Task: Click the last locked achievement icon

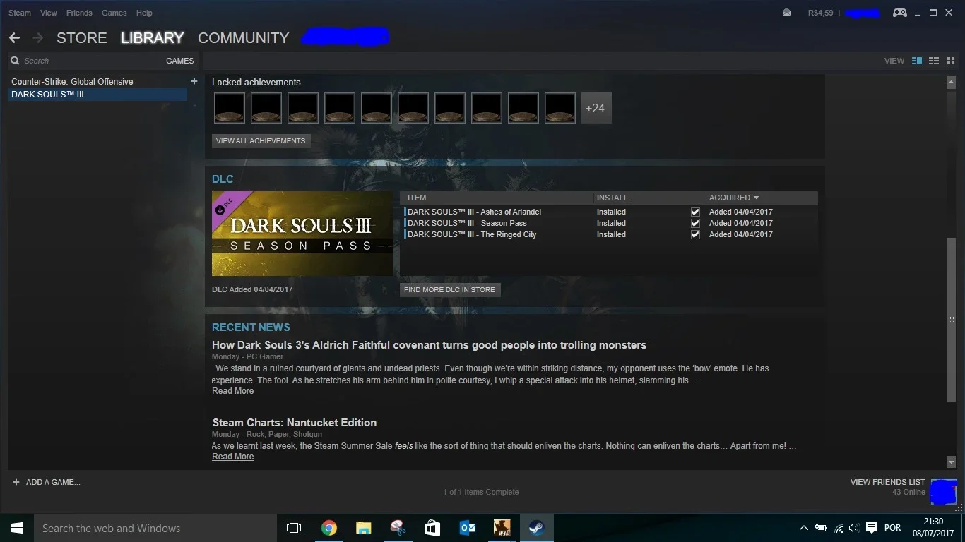Action: point(560,108)
